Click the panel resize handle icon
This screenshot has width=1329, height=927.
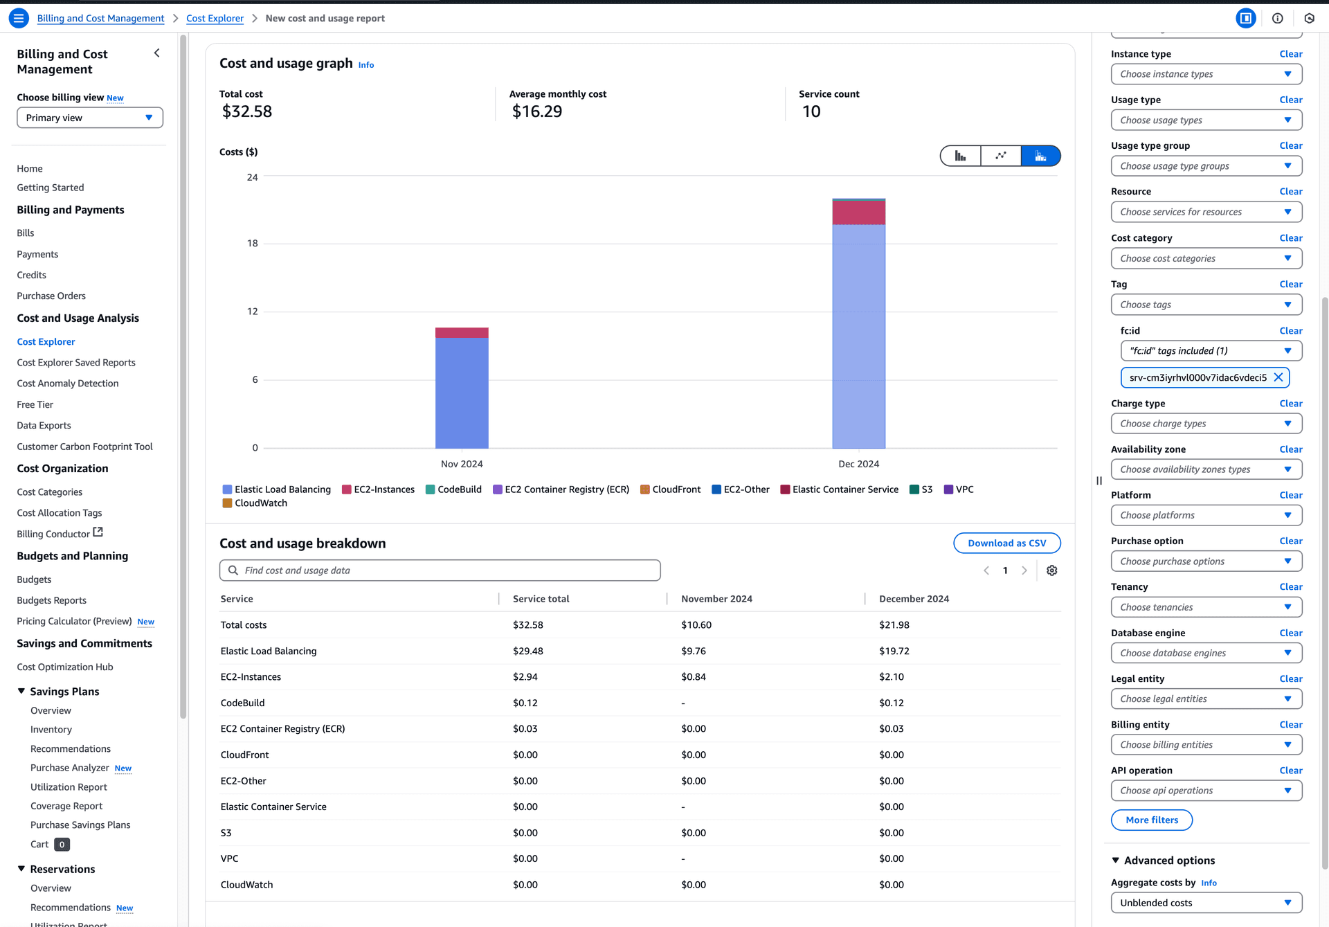[x=1099, y=480]
